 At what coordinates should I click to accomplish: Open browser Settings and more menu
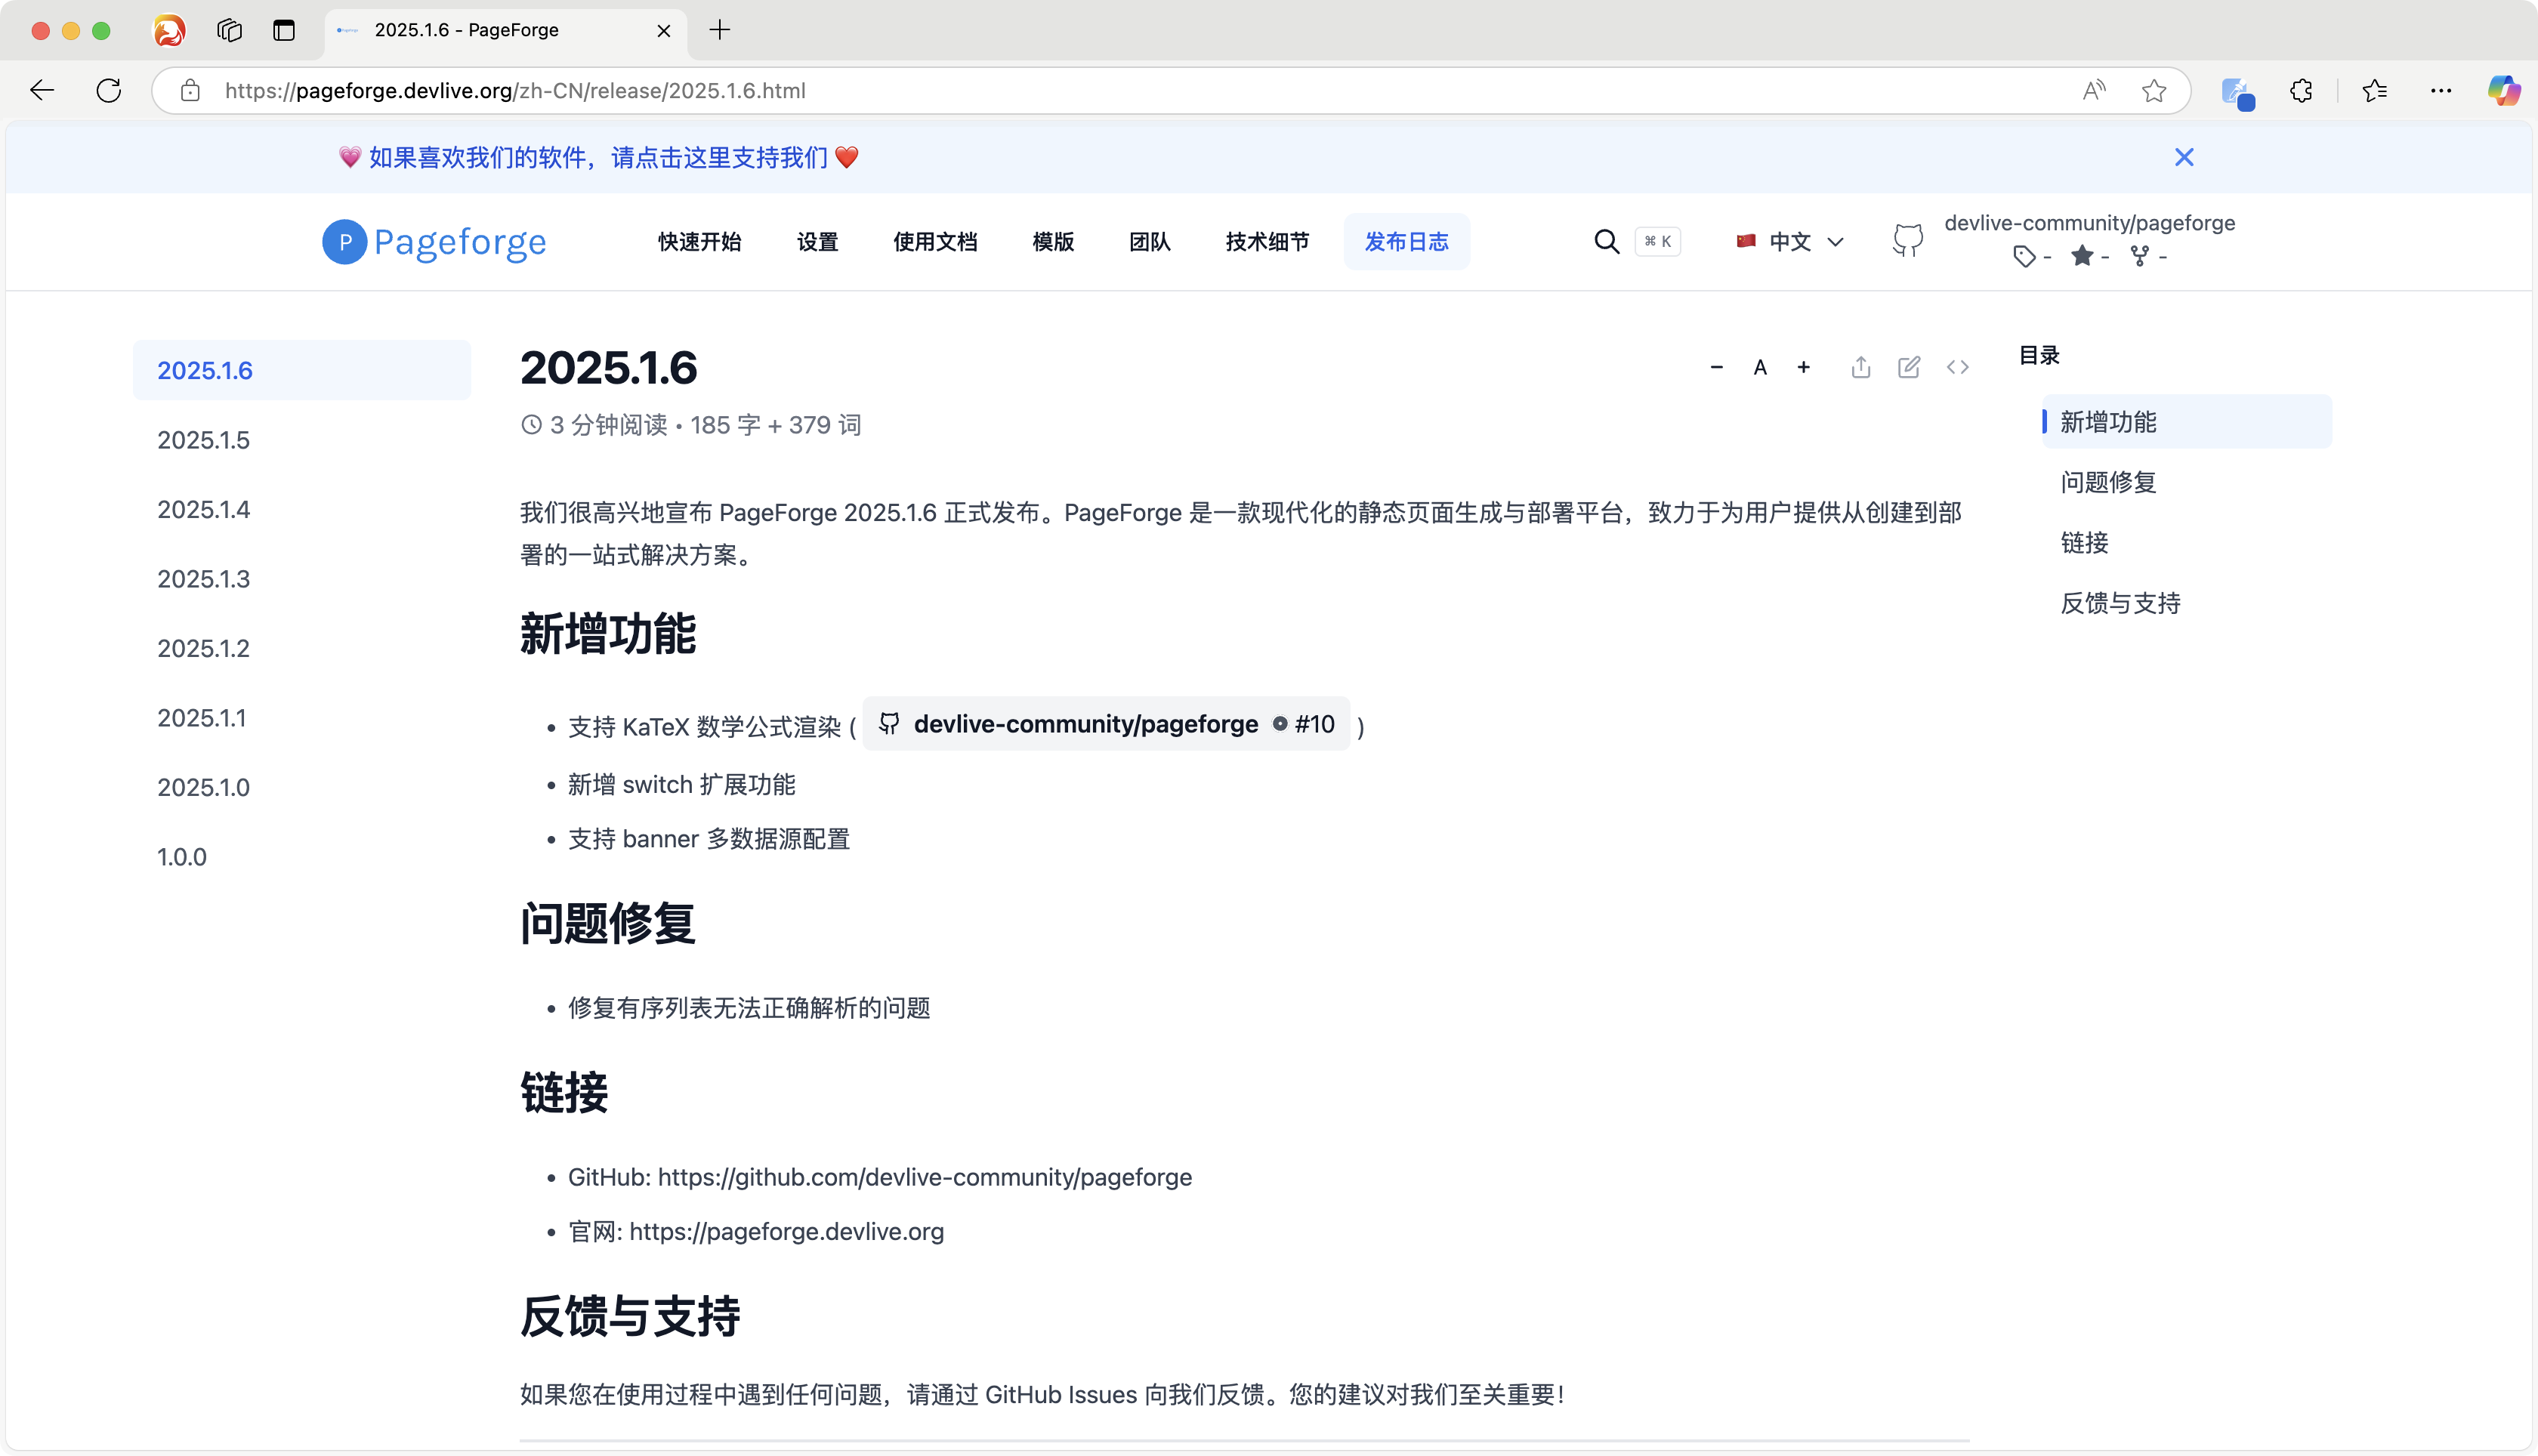click(x=2441, y=91)
